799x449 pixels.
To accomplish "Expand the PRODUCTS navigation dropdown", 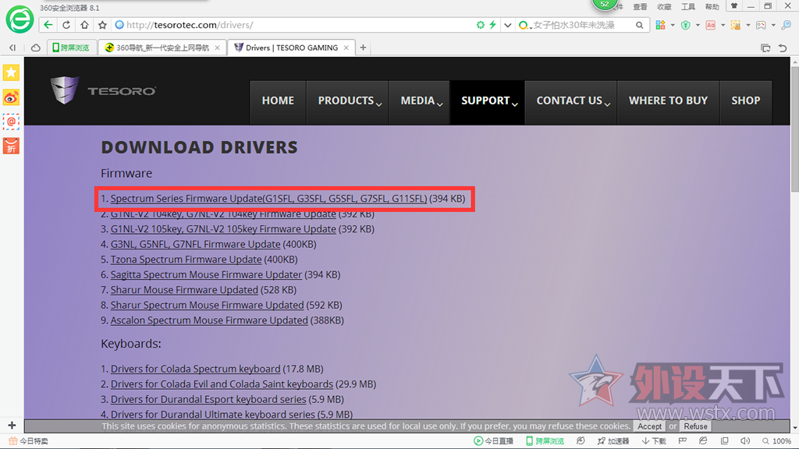I will point(349,101).
